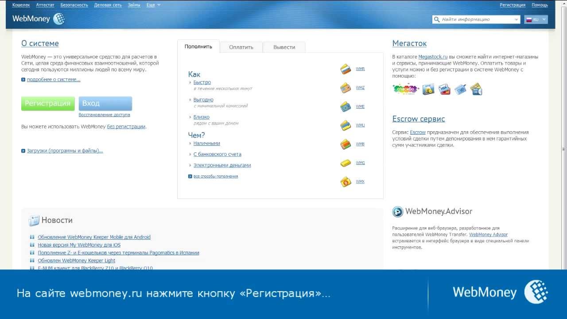This screenshot has width=567, height=319.
Task: Open the 'WebMoney Advisor' text link
Action: tap(488, 234)
